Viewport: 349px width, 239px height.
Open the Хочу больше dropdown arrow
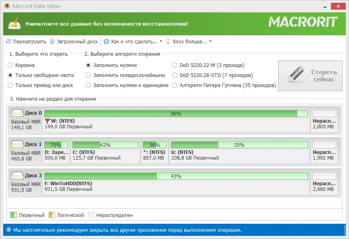point(210,41)
